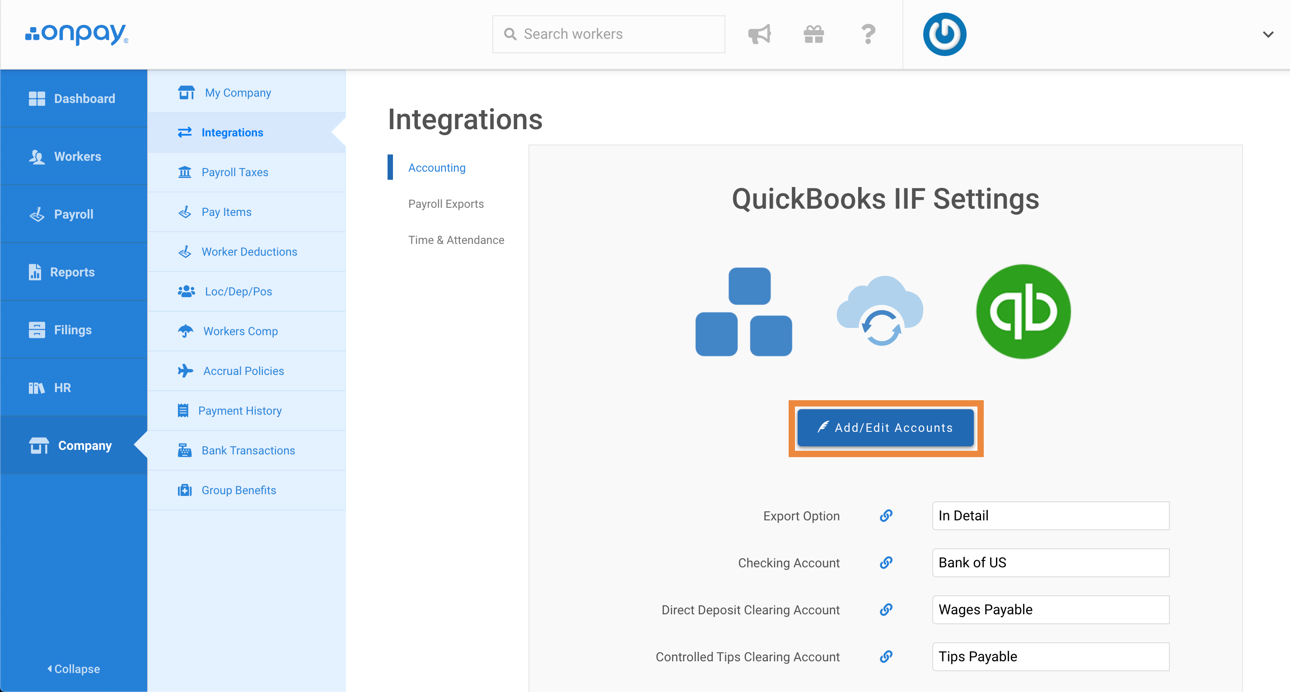Open Workers Comp submenu item
The image size is (1290, 692).
coord(246,331)
